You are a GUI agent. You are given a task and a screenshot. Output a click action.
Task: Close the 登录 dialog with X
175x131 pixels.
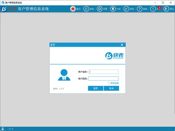122,45
